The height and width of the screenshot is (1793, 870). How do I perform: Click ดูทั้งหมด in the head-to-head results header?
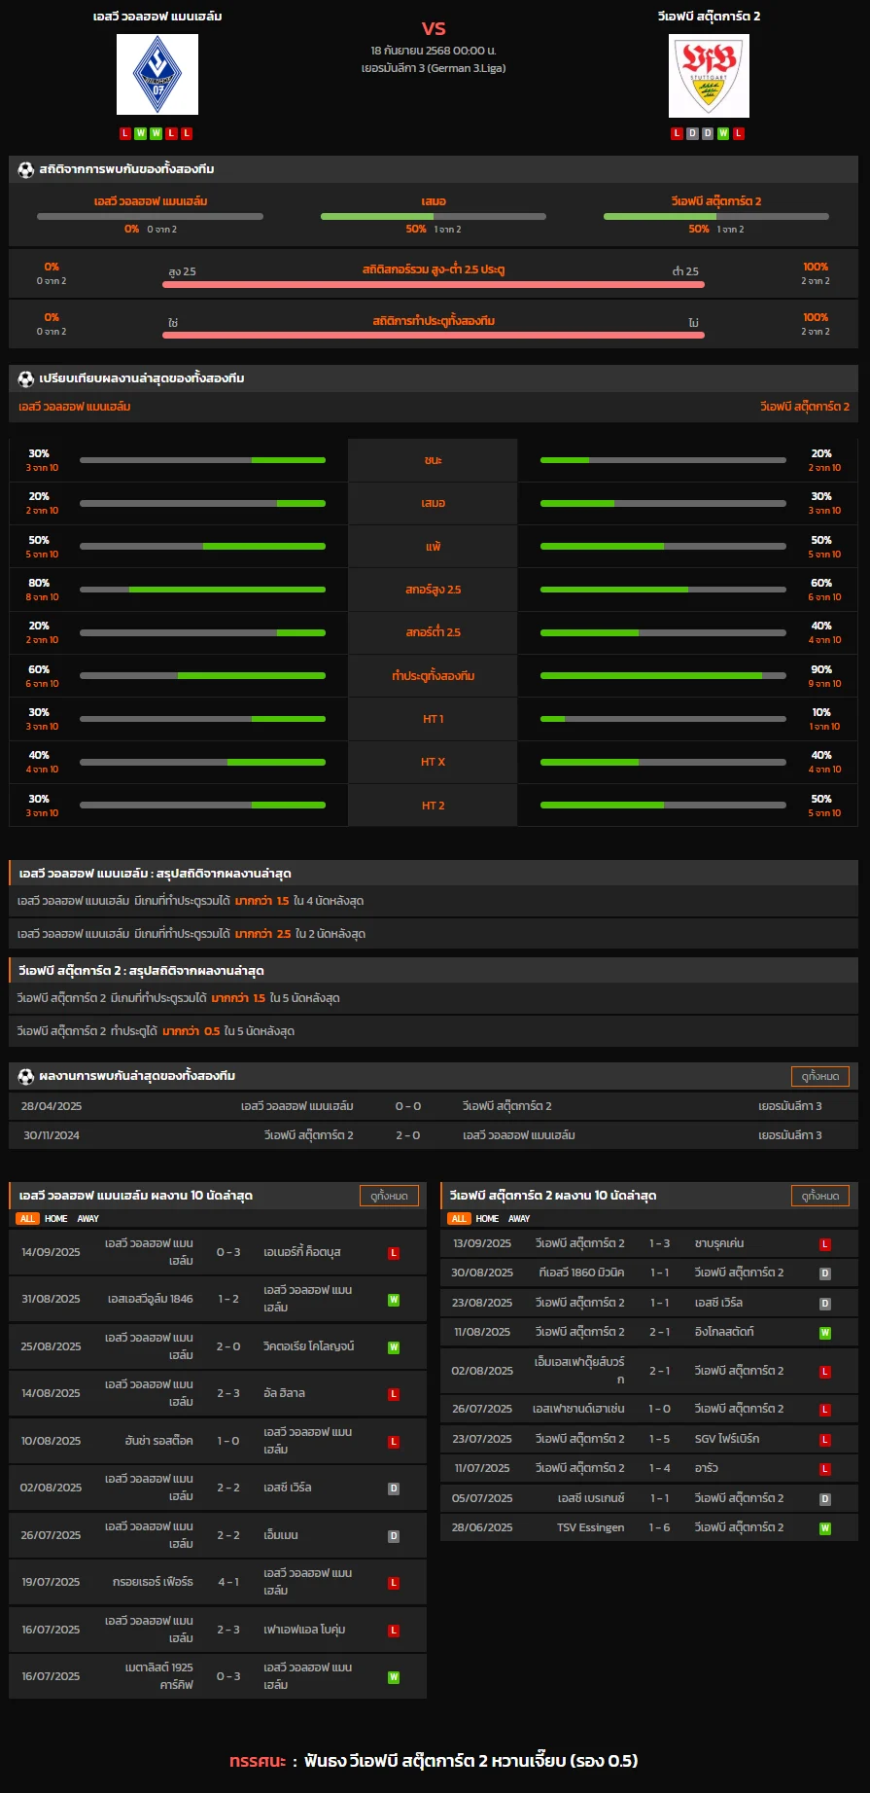point(820,1076)
